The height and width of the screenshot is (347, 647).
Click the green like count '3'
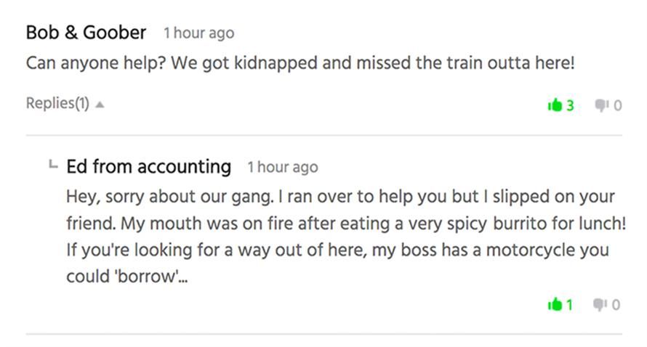coord(571,105)
